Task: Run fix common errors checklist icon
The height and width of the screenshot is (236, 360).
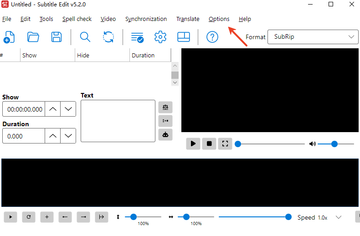Action: point(137,37)
